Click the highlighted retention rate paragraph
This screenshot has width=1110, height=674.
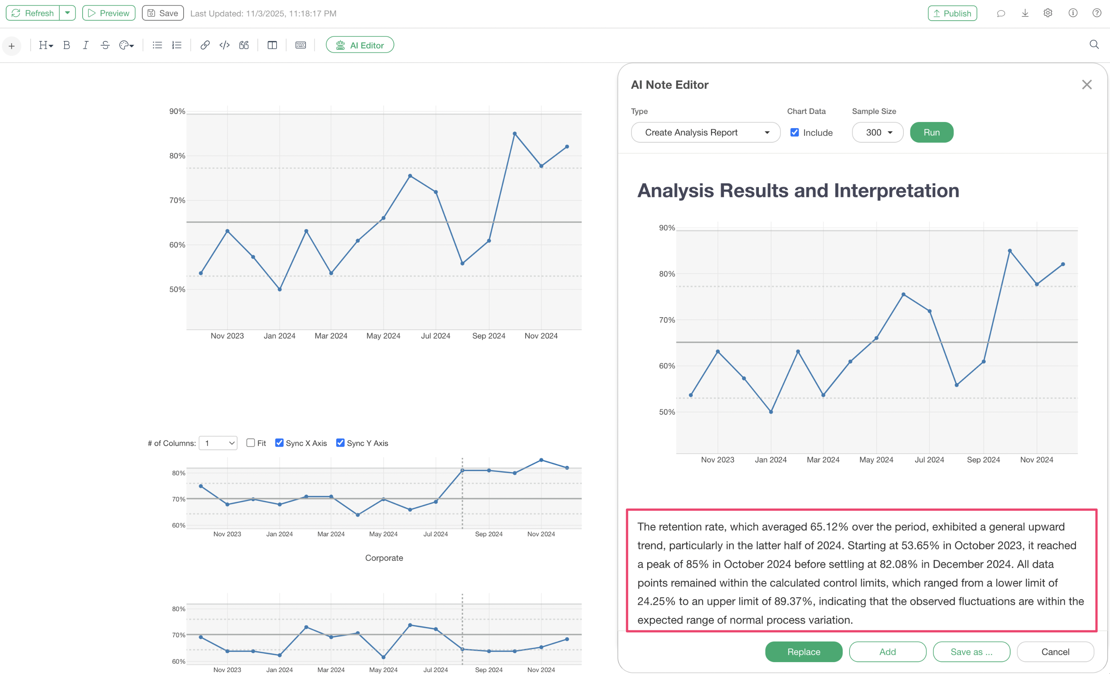click(861, 573)
